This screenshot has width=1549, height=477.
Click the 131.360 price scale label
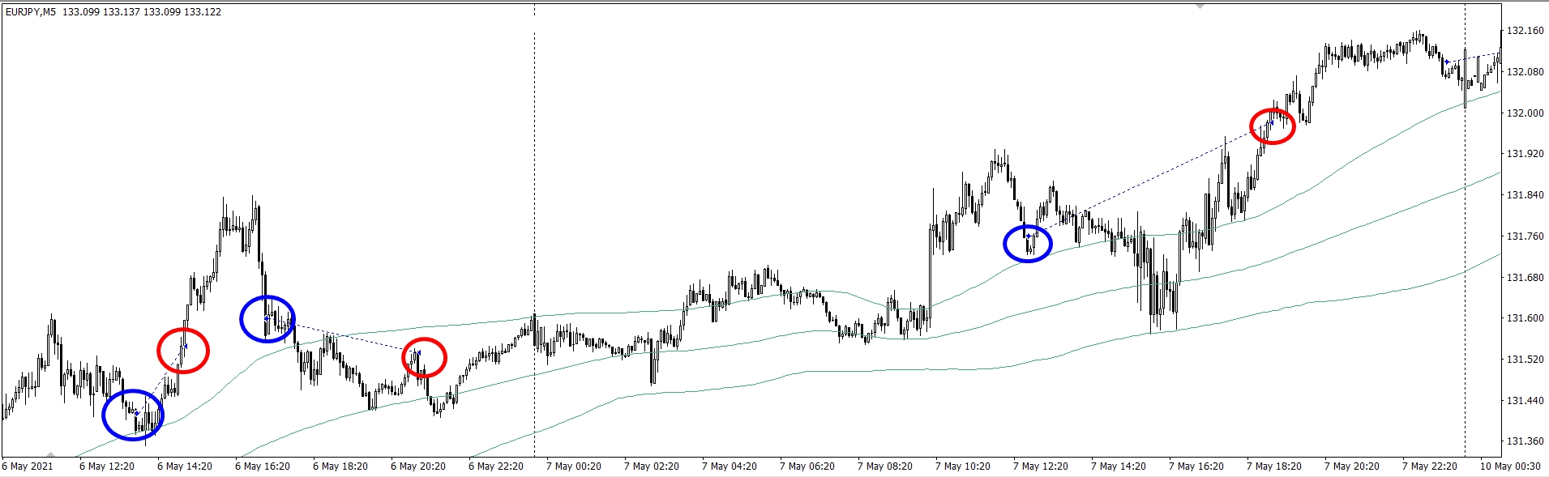click(1525, 442)
